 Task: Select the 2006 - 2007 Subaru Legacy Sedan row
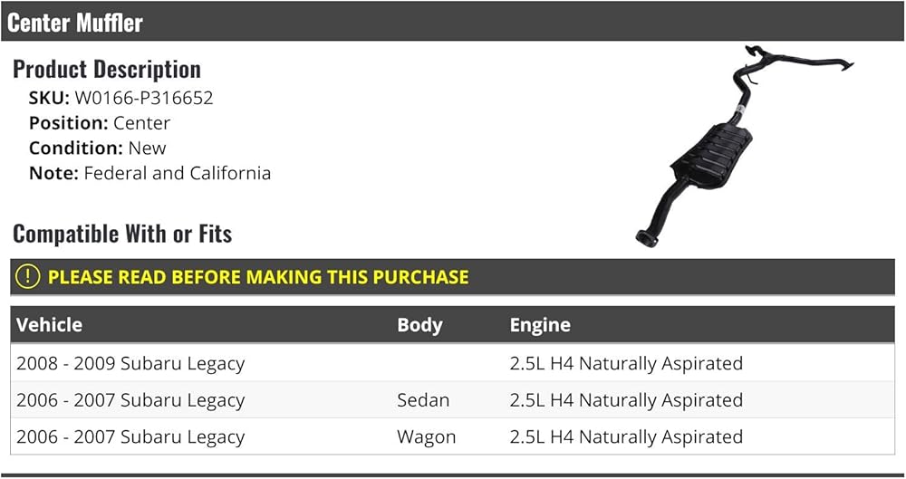pos(452,400)
